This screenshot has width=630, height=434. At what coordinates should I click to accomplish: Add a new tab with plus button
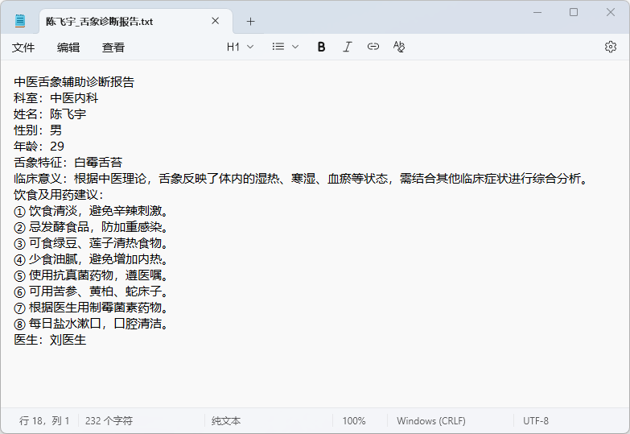tap(250, 21)
